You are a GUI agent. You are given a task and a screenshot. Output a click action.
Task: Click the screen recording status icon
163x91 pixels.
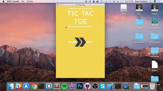click(x=86, y=1)
